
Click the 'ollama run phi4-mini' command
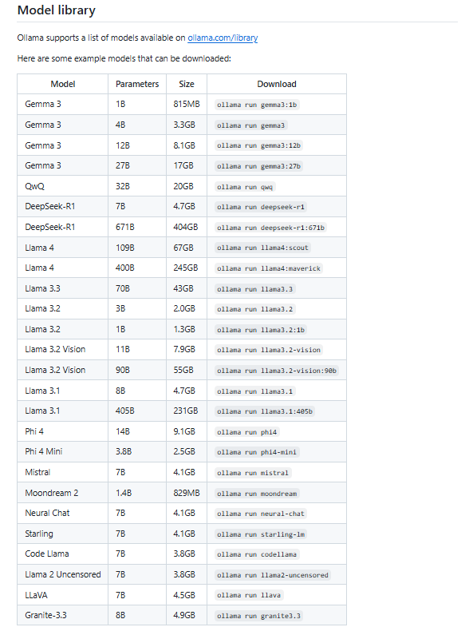[257, 452]
